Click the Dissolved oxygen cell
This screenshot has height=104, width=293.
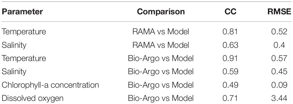(x=32, y=98)
